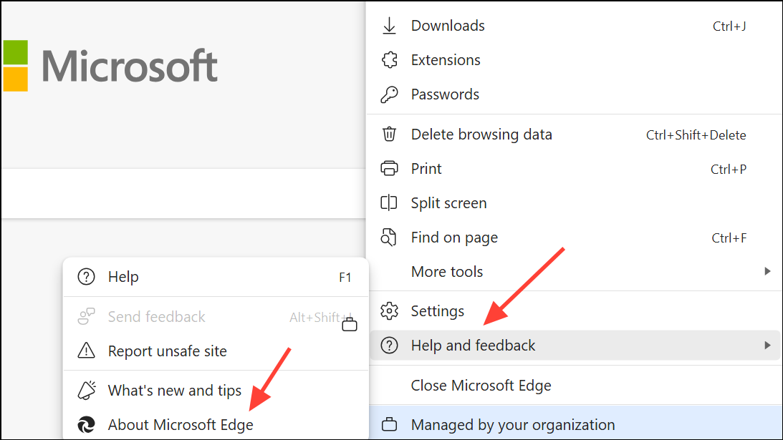Click the Split screen icon
Screen dimensions: 783x440
click(x=389, y=203)
